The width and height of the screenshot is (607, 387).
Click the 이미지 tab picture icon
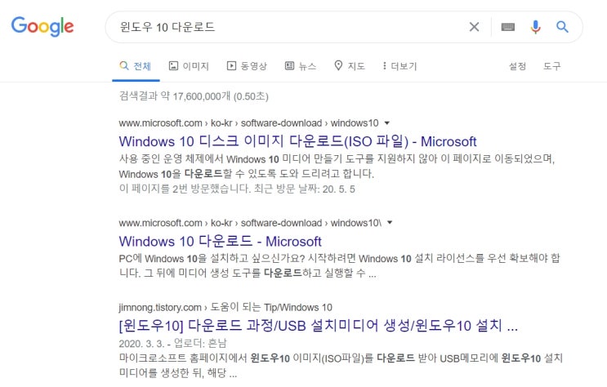173,66
